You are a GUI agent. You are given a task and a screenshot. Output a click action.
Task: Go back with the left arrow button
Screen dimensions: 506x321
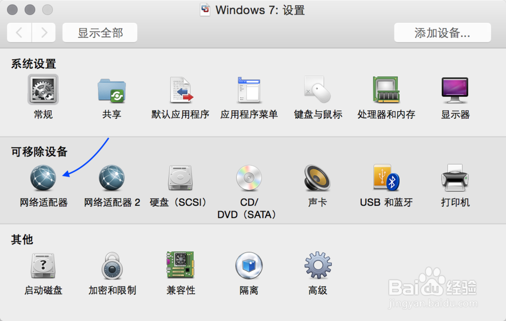(19, 32)
